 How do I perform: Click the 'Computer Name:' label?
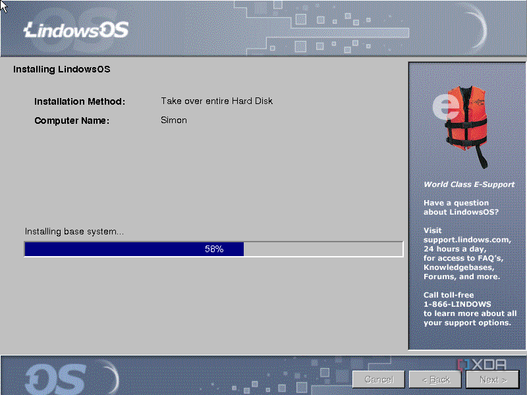72,120
